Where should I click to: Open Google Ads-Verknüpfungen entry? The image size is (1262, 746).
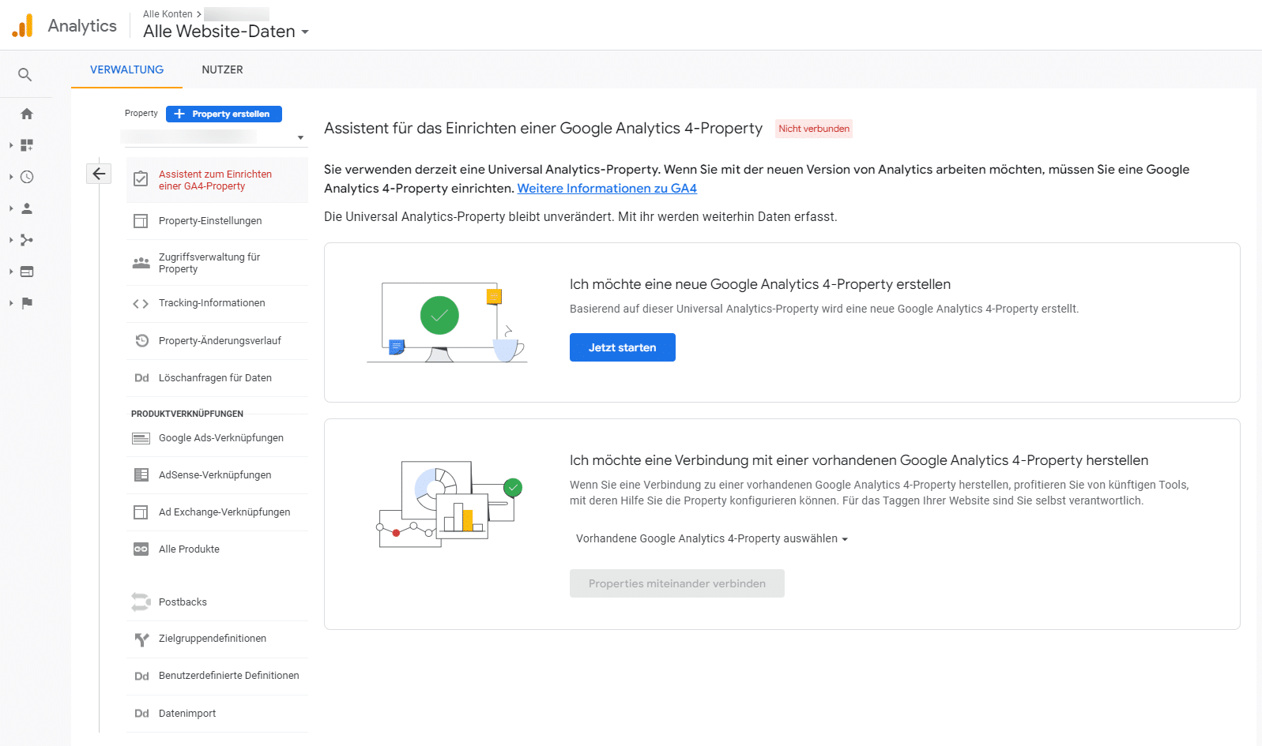coord(217,438)
